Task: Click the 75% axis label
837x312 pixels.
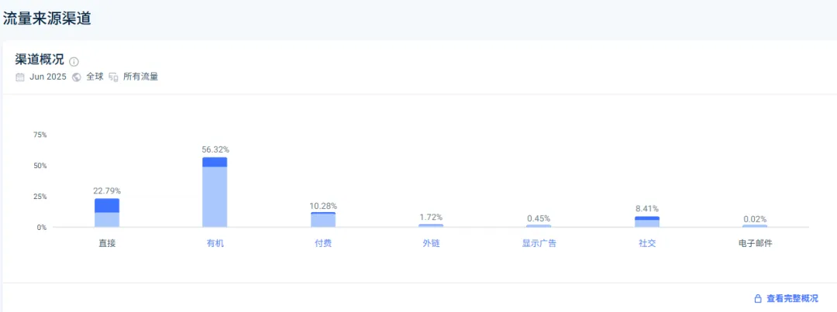Action: [x=40, y=135]
